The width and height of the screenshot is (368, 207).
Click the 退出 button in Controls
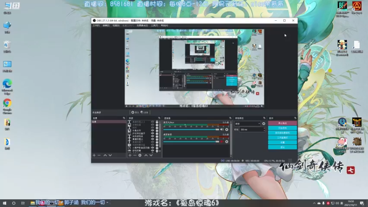tap(282, 147)
